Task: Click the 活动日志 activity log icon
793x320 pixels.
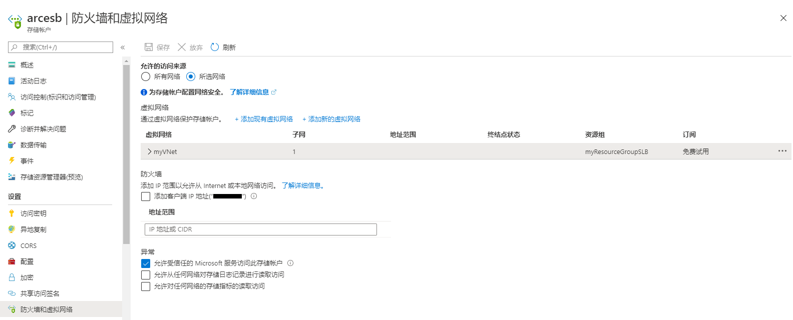Action: coord(12,81)
